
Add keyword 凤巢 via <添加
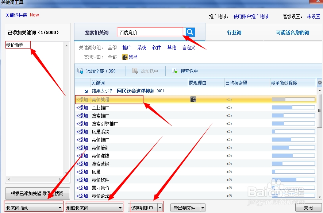click(82, 172)
